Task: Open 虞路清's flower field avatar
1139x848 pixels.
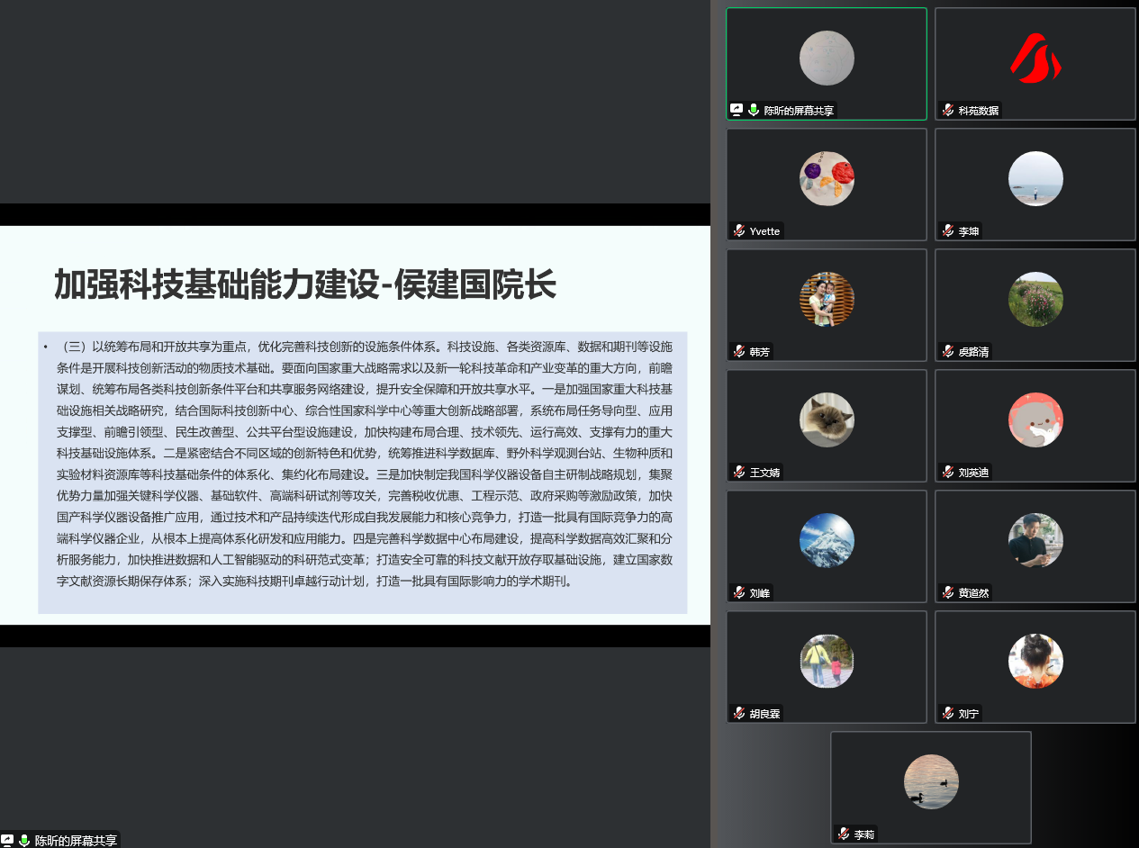Action: [1035, 299]
